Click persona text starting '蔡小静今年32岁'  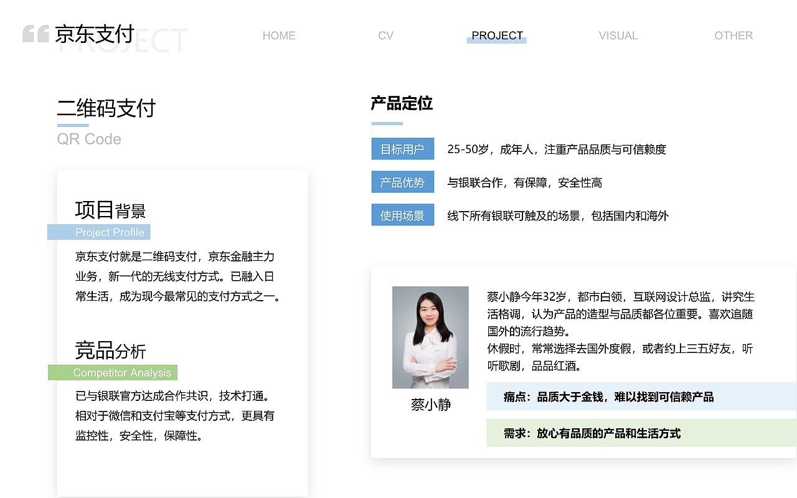621,314
